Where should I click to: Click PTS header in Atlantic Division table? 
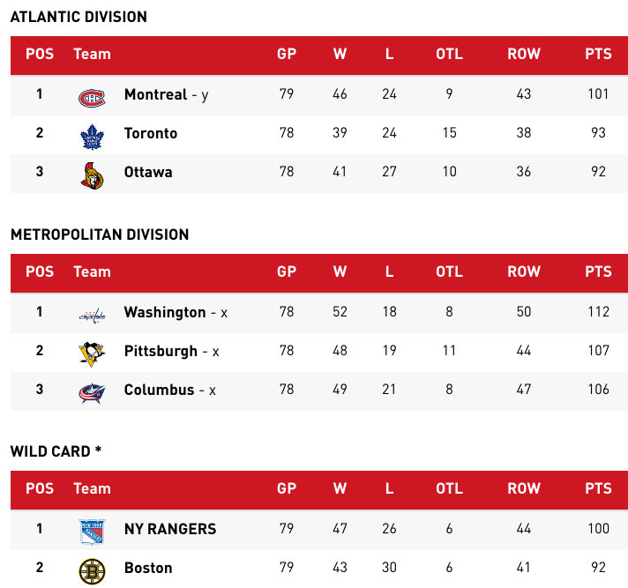[598, 55]
